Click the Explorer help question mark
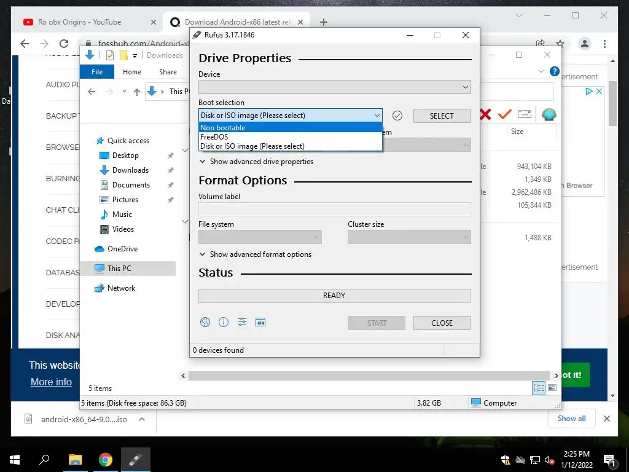 (555, 71)
